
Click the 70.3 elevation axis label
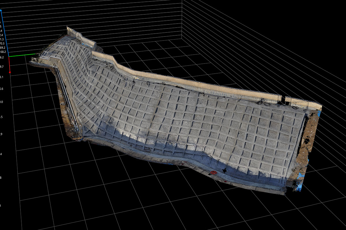point(2,43)
